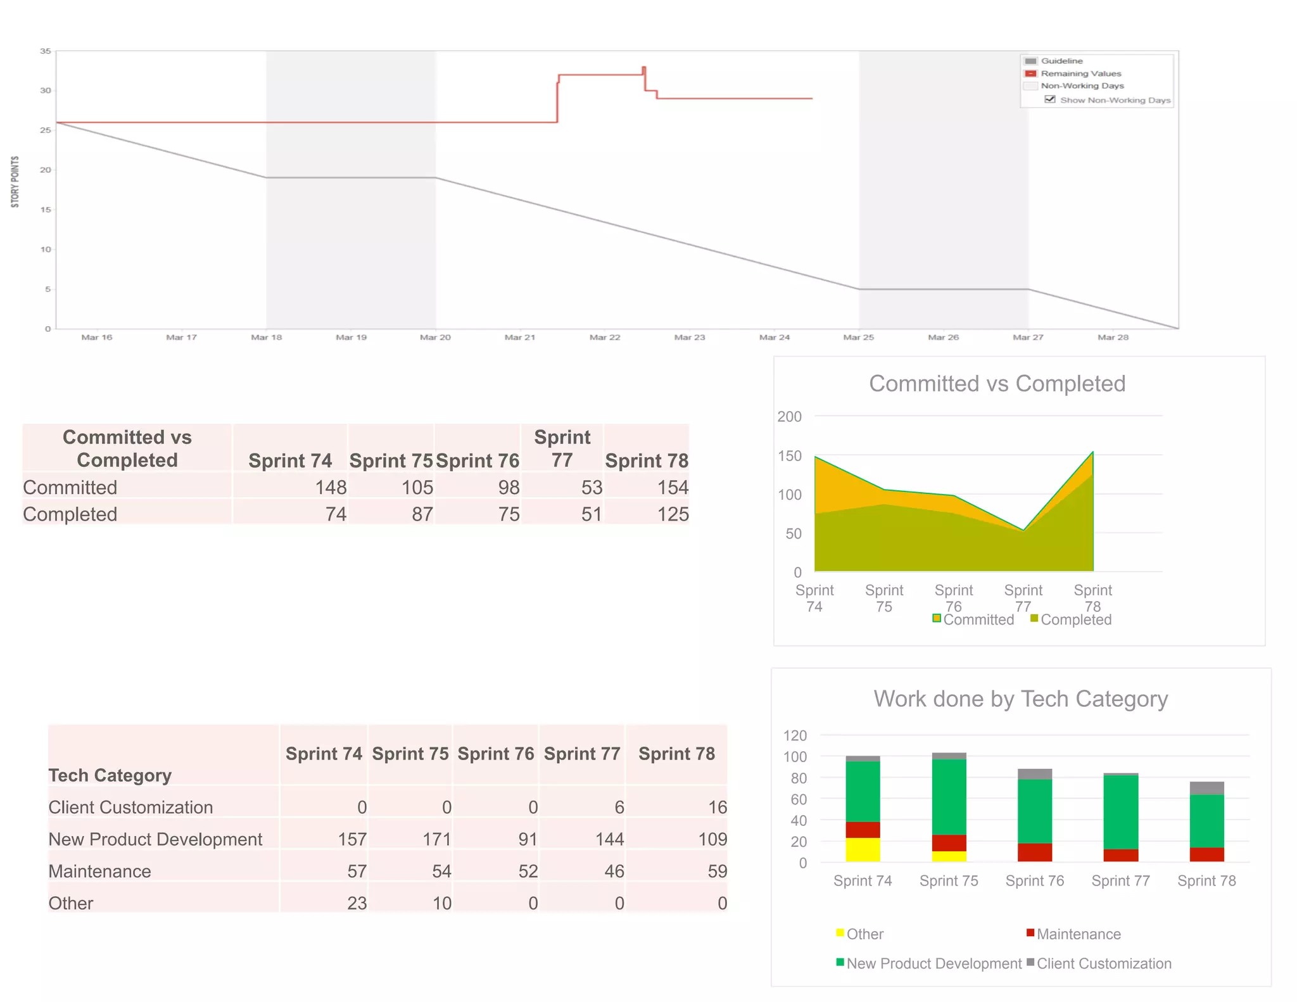The width and height of the screenshot is (1297, 1002).
Task: Select the New Product Development row label
Action: [x=155, y=839]
